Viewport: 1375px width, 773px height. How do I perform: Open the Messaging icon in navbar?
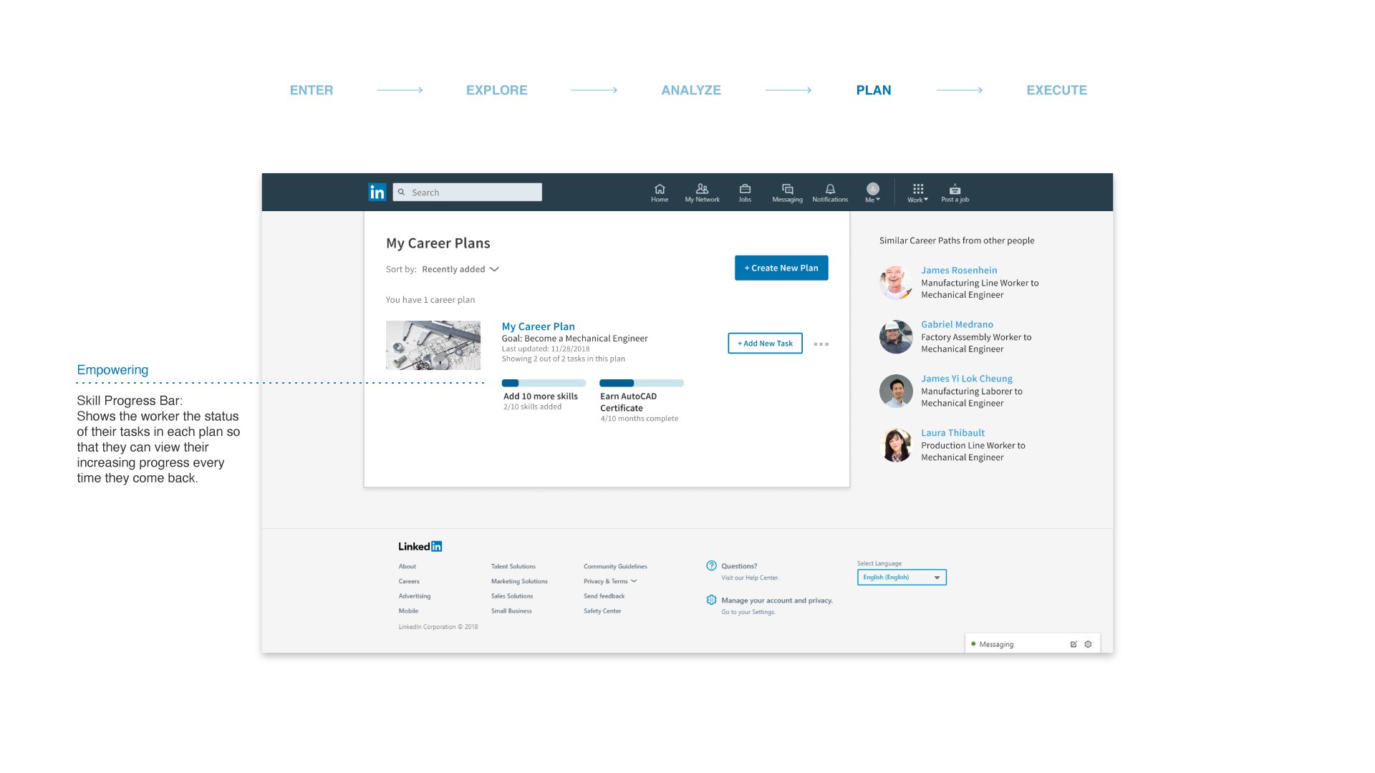coord(787,190)
